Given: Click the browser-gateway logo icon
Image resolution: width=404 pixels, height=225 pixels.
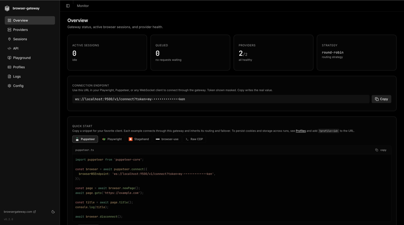Looking at the screenshot, I should tap(7, 8).
